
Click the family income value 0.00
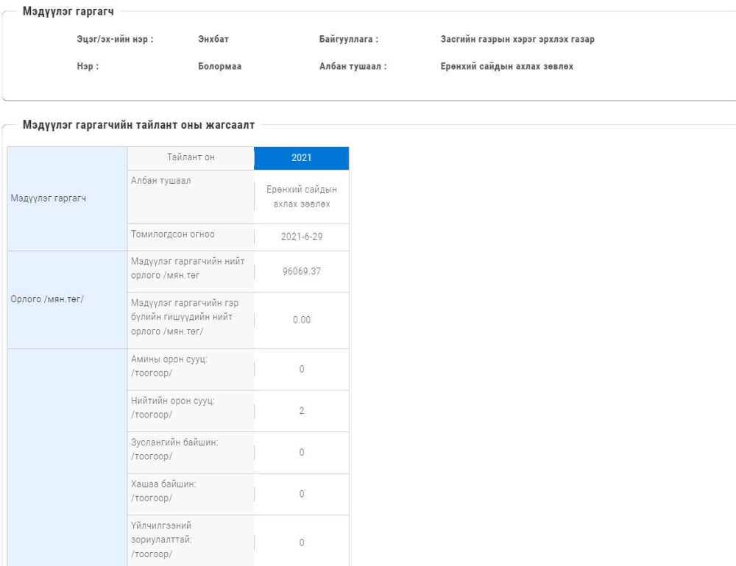(301, 320)
